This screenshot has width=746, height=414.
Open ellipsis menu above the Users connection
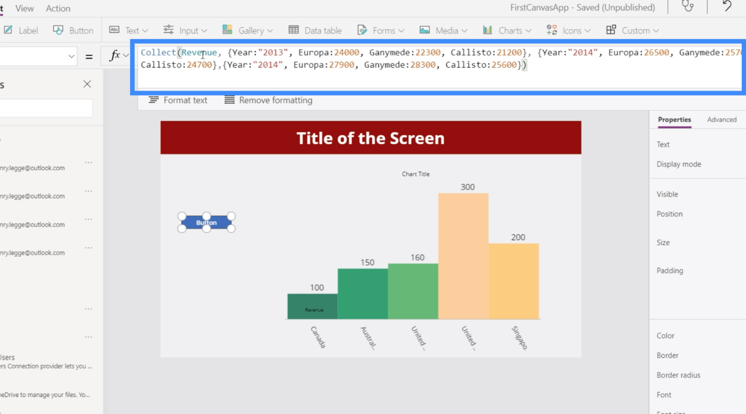(x=88, y=337)
